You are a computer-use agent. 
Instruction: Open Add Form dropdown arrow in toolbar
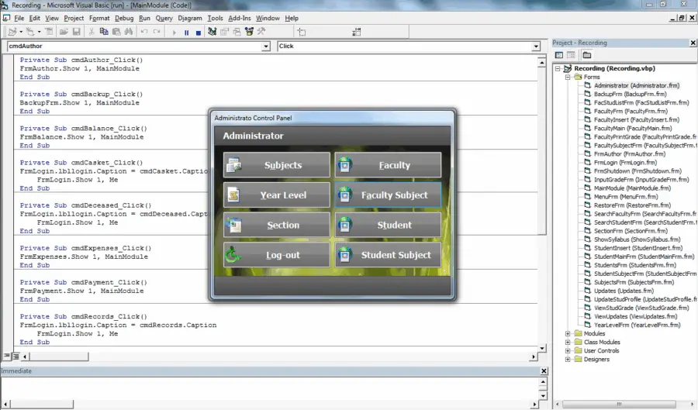(x=39, y=32)
